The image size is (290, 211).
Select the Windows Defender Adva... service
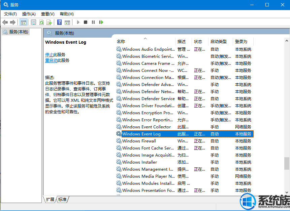148,84
